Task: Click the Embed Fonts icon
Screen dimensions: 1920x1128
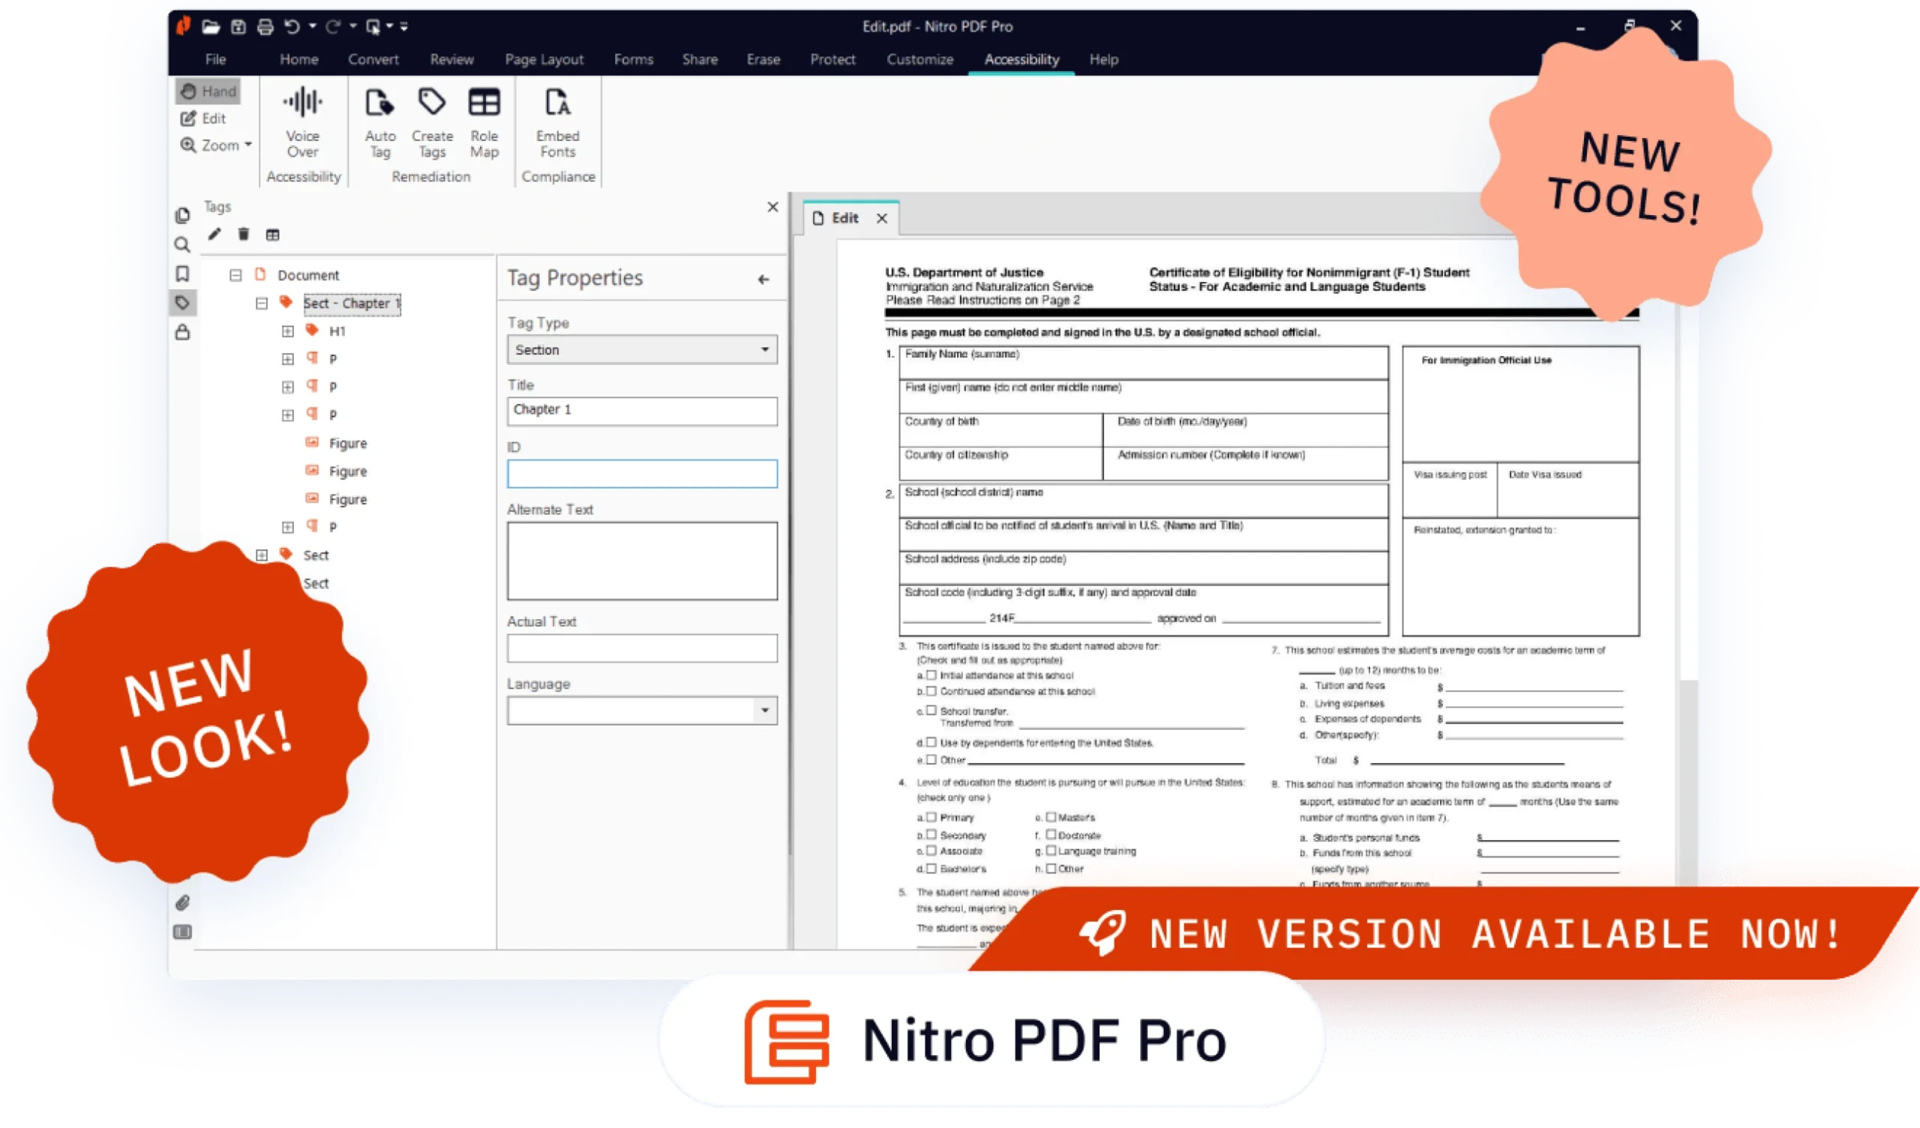Action: point(558,103)
